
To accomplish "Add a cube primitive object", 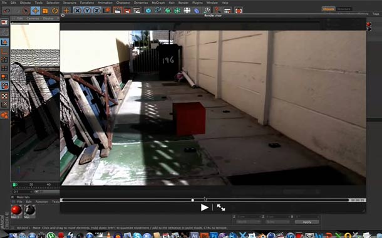I will (148, 11).
